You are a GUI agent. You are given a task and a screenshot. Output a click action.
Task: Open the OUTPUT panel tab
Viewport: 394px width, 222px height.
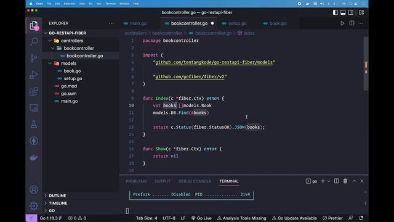click(x=163, y=181)
